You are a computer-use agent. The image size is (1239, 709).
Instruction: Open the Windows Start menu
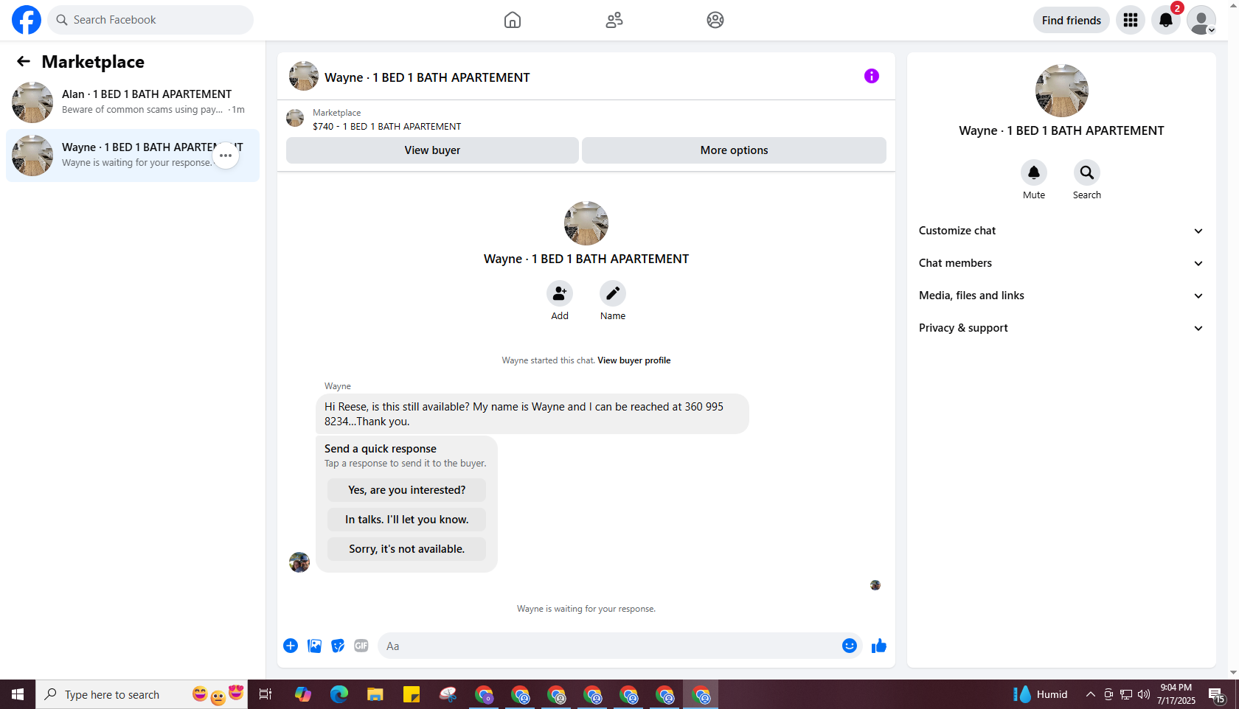pos(18,694)
